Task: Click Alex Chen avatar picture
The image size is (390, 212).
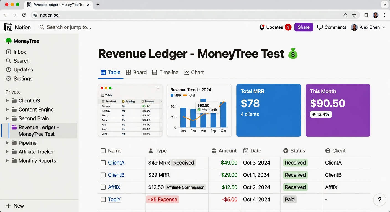Action: pyautogui.click(x=354, y=27)
